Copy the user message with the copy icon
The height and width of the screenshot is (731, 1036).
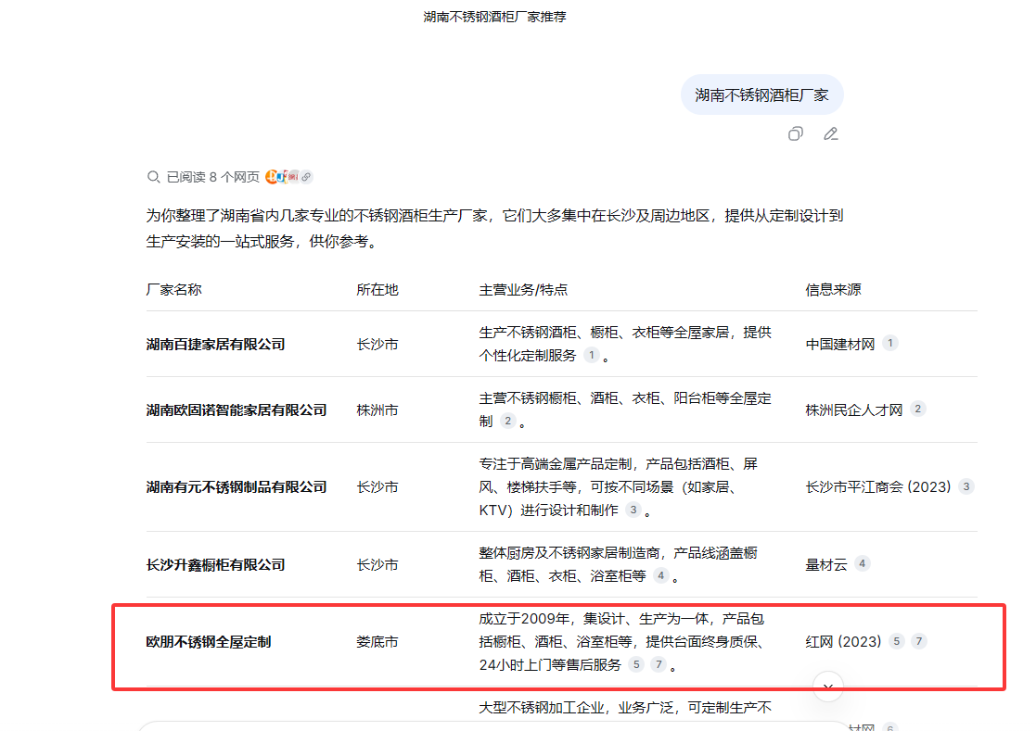click(796, 134)
